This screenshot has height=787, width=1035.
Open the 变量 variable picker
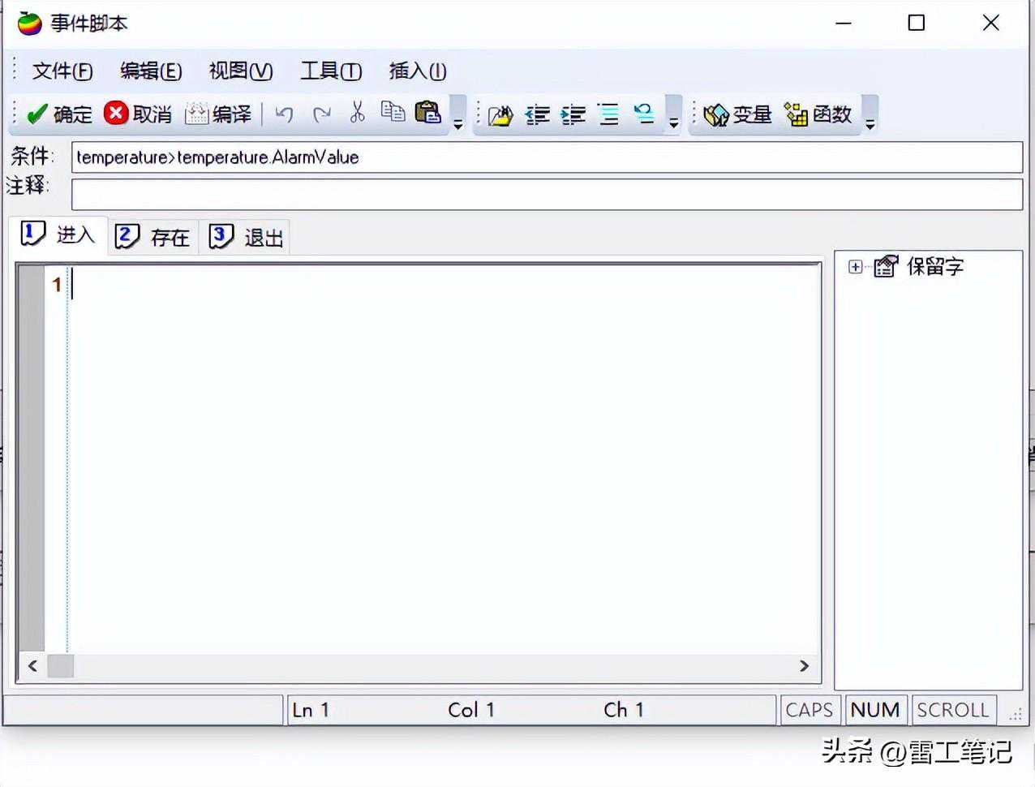pos(737,115)
